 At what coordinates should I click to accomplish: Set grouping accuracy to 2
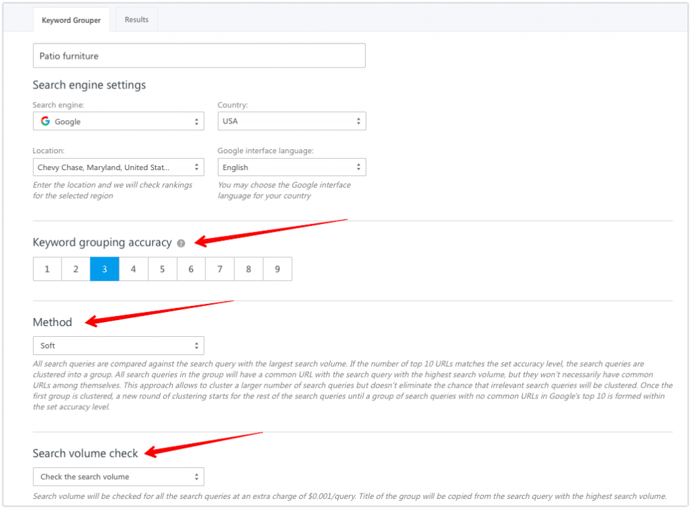[x=76, y=269]
